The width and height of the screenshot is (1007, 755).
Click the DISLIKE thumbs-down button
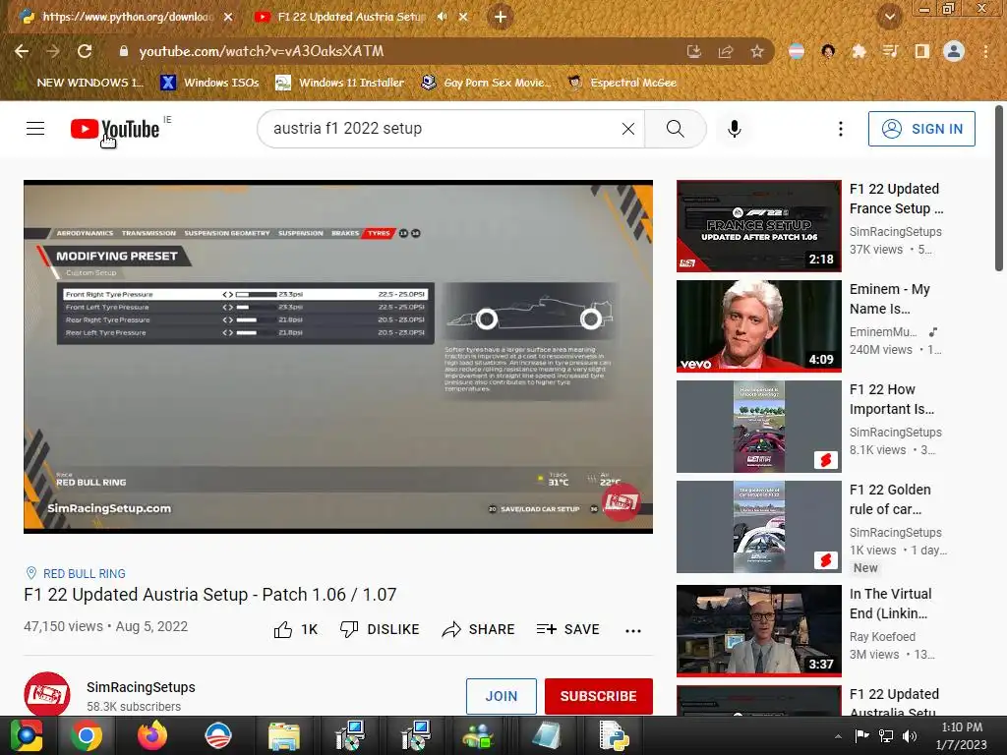coord(380,630)
